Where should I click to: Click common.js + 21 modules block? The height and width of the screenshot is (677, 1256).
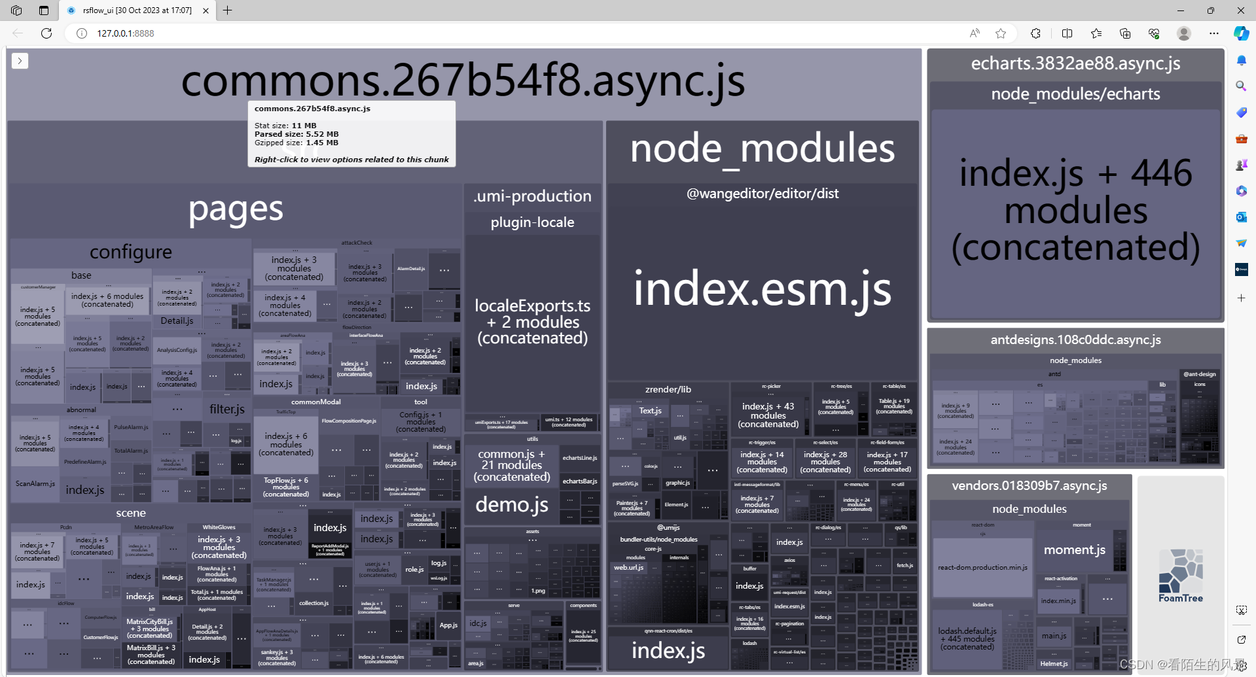click(x=512, y=465)
